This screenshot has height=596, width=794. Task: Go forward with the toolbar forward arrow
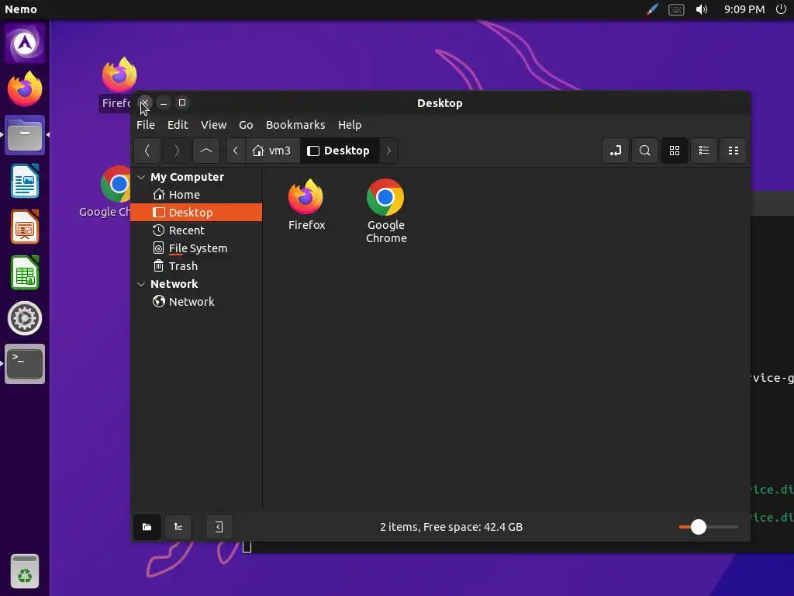pyautogui.click(x=176, y=151)
